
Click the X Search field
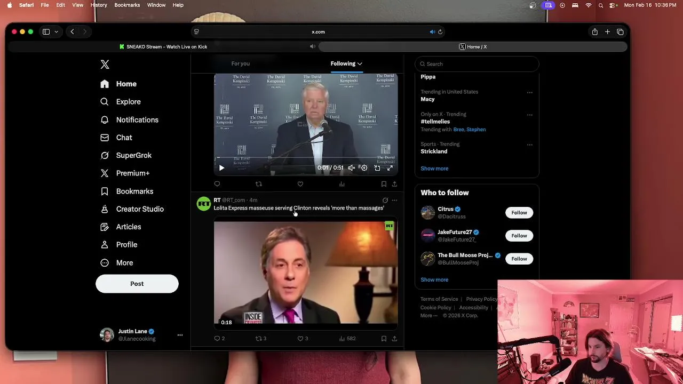click(x=476, y=64)
